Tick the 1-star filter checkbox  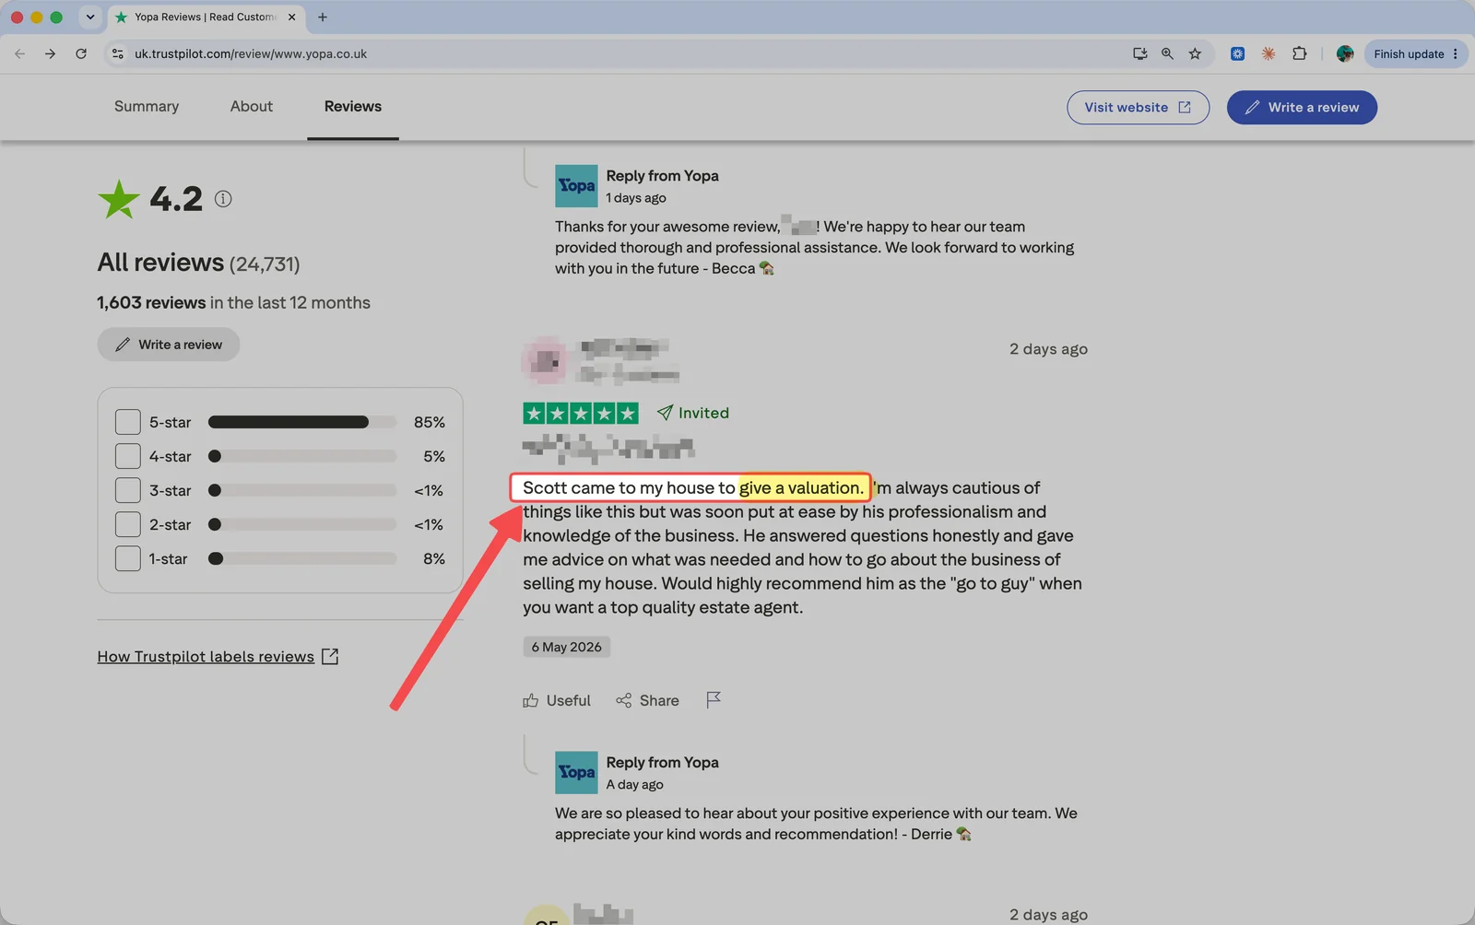[x=127, y=558]
